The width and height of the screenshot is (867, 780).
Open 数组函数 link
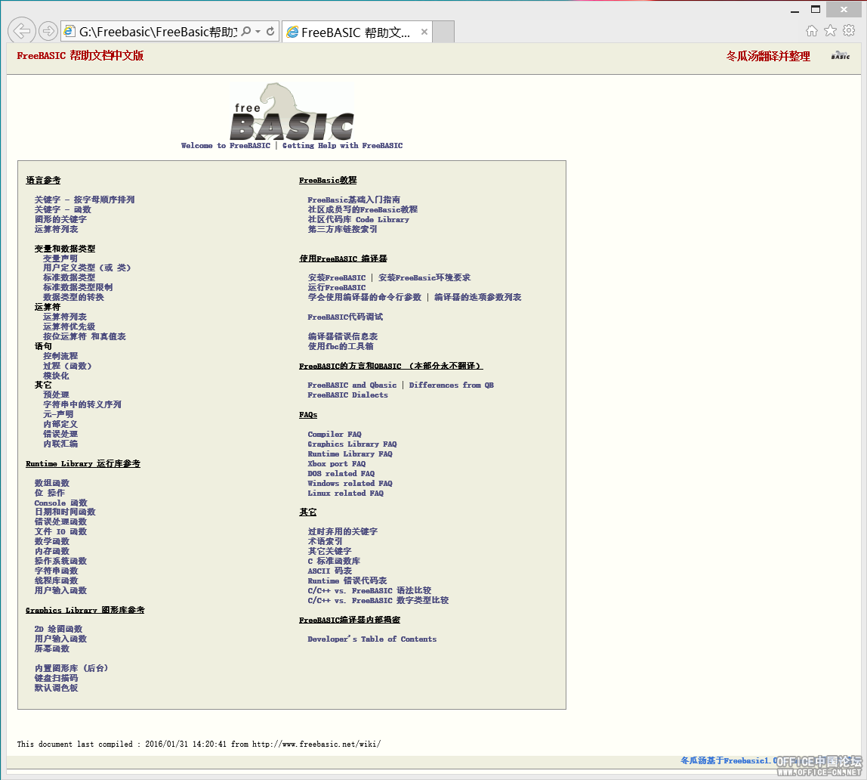tap(52, 483)
